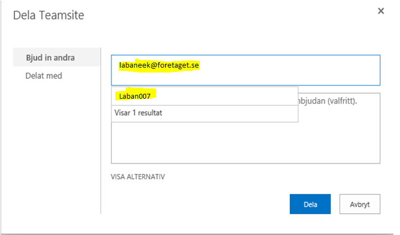Share the site with Dela
The image size is (400, 235).
[310, 204]
